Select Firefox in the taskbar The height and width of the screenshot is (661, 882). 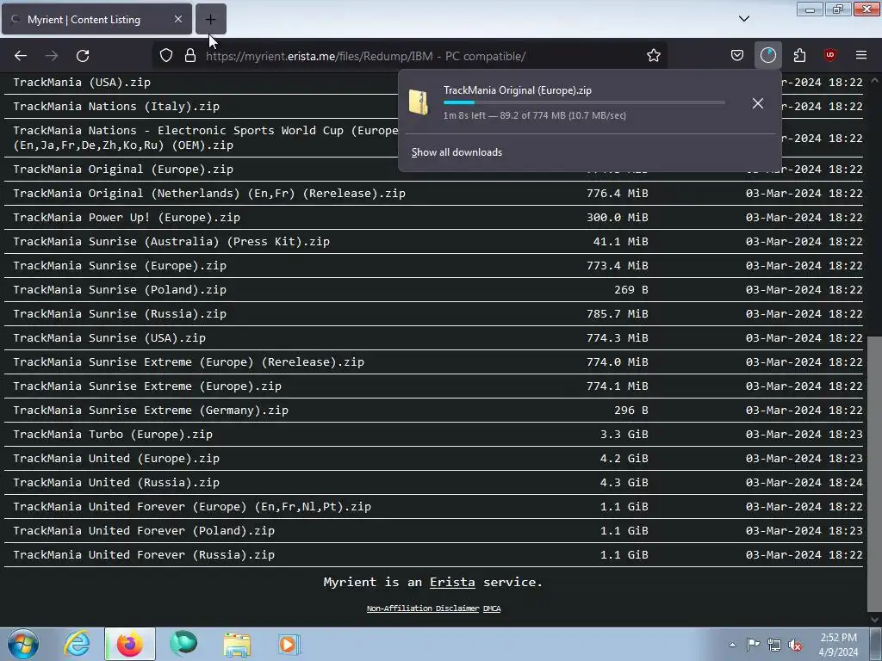click(129, 644)
